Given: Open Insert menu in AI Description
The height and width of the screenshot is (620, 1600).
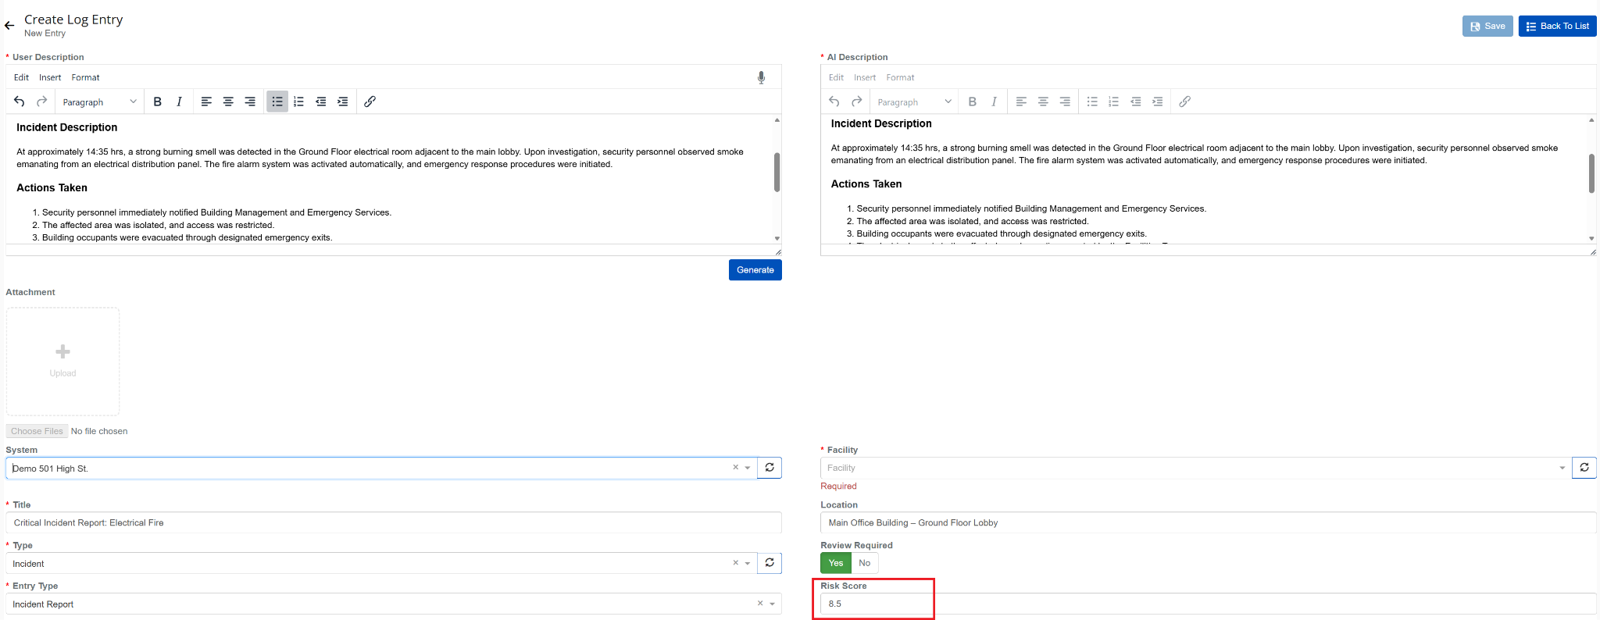Looking at the screenshot, I should coord(865,77).
